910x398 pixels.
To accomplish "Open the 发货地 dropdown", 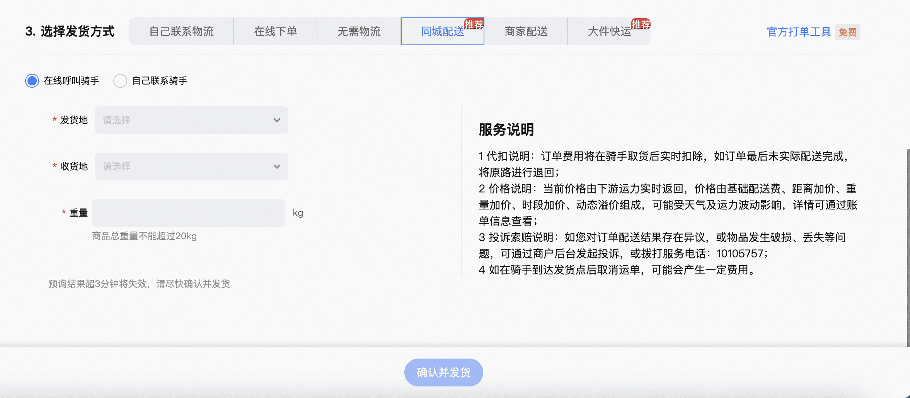I will point(191,120).
